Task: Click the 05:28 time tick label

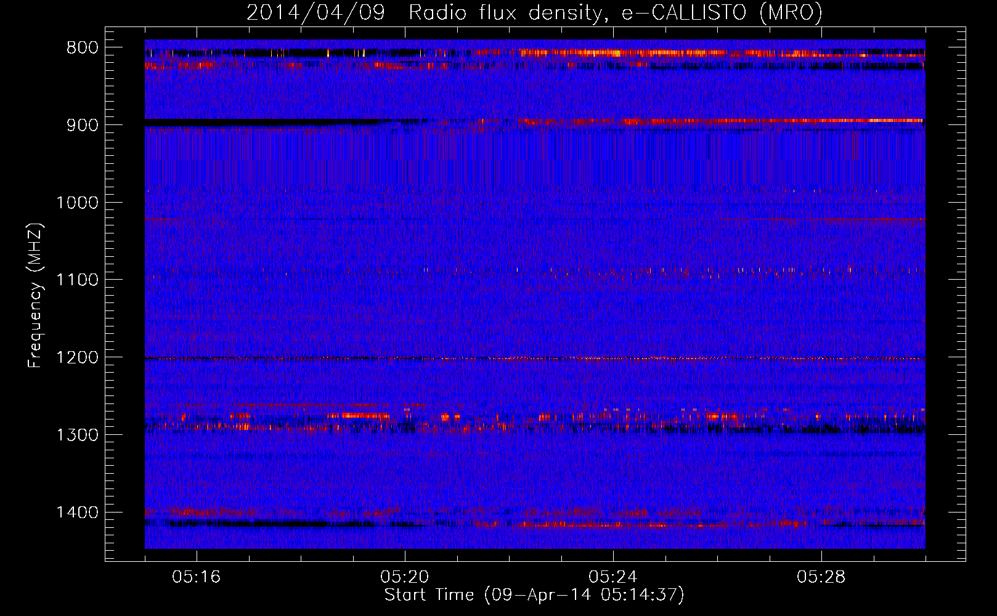Action: coord(821,577)
